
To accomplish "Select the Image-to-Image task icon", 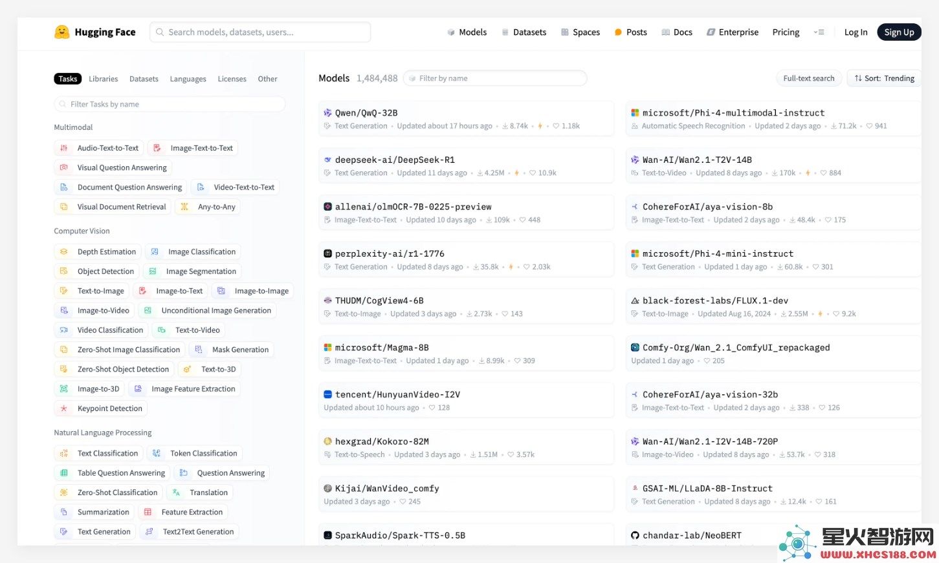I will [221, 291].
